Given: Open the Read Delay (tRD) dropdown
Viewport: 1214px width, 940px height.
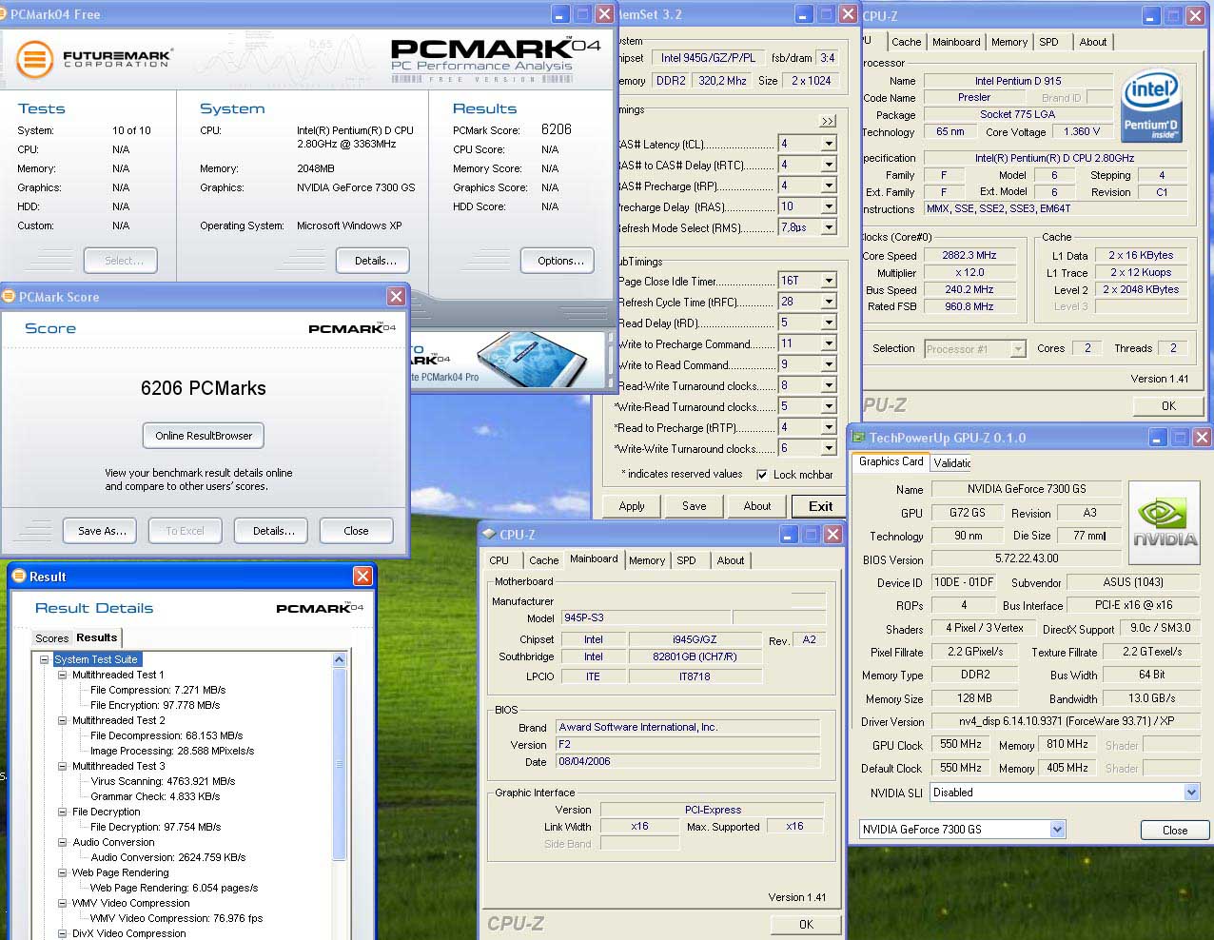Looking at the screenshot, I should click(829, 323).
